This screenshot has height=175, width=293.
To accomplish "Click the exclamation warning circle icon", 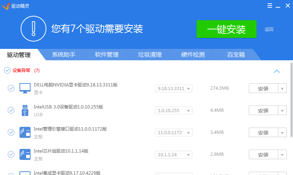I will point(33,29).
